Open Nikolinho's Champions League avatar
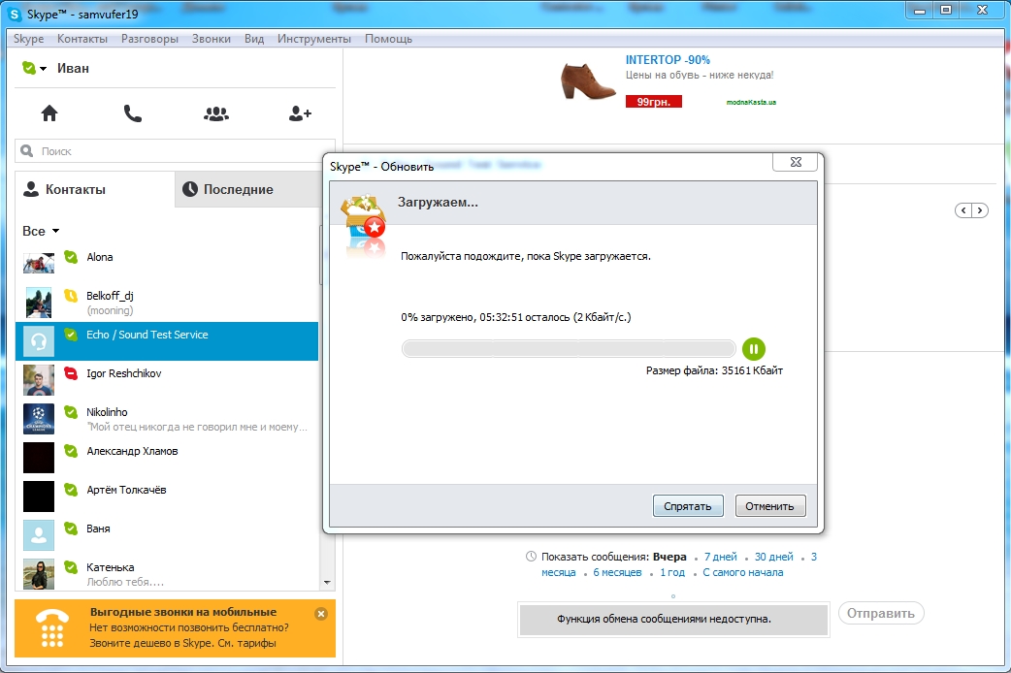 pyautogui.click(x=39, y=418)
